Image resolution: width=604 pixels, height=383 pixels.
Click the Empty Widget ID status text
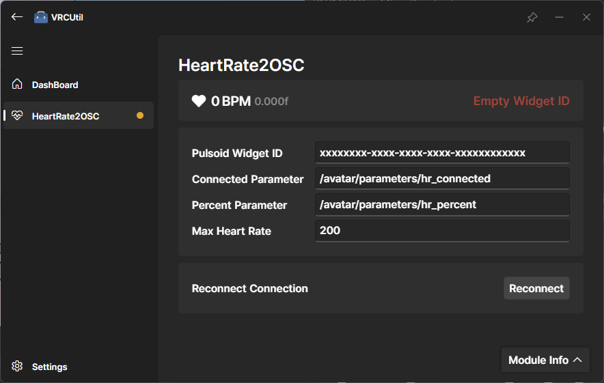coord(521,101)
